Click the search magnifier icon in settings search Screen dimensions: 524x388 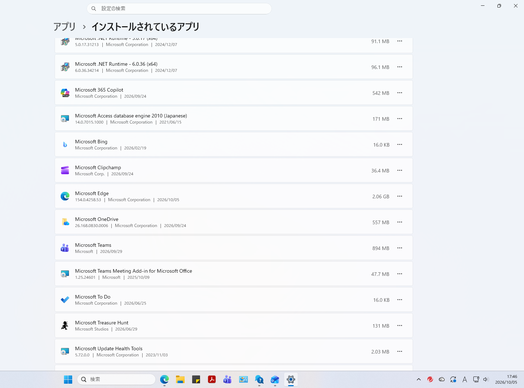(x=94, y=9)
